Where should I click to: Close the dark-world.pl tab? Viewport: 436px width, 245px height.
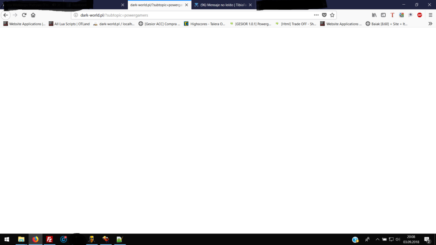(186, 5)
